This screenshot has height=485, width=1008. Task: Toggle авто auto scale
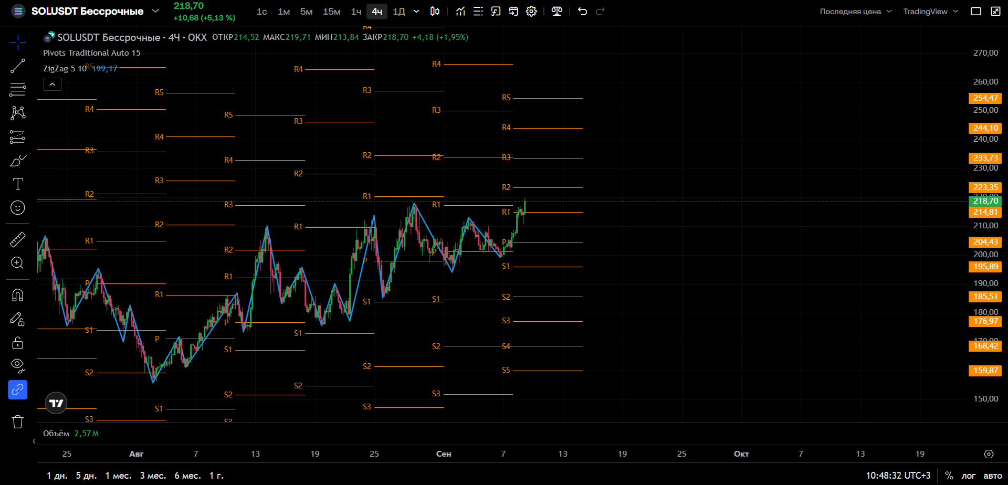tap(992, 476)
